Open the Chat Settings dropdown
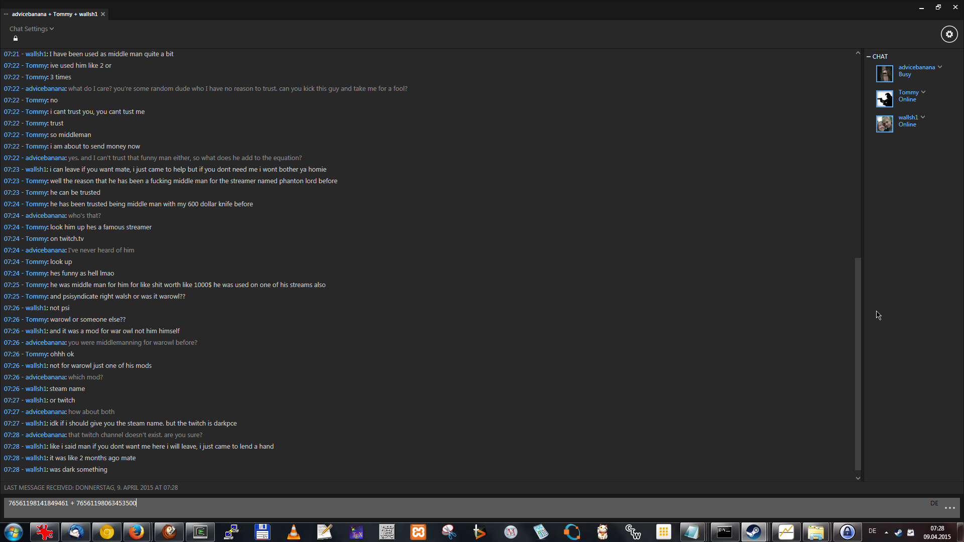The height and width of the screenshot is (542, 964). (x=31, y=29)
